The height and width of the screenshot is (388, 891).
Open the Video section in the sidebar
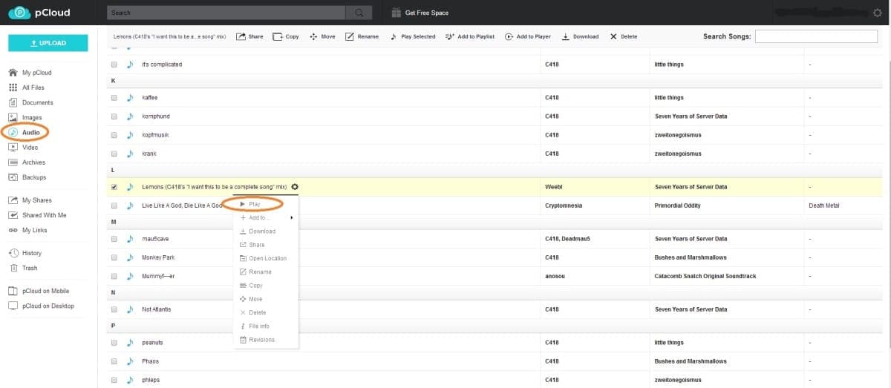point(24,147)
